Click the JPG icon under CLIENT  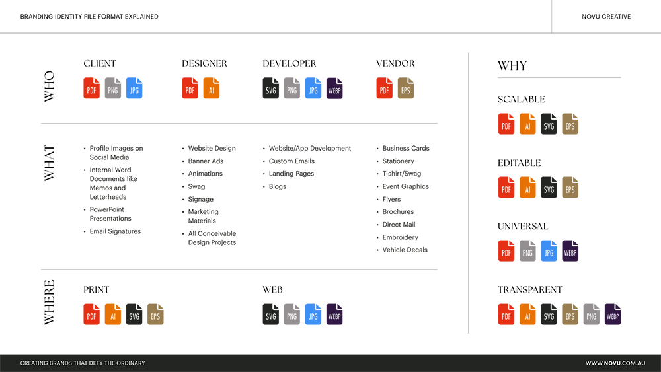[x=134, y=88]
